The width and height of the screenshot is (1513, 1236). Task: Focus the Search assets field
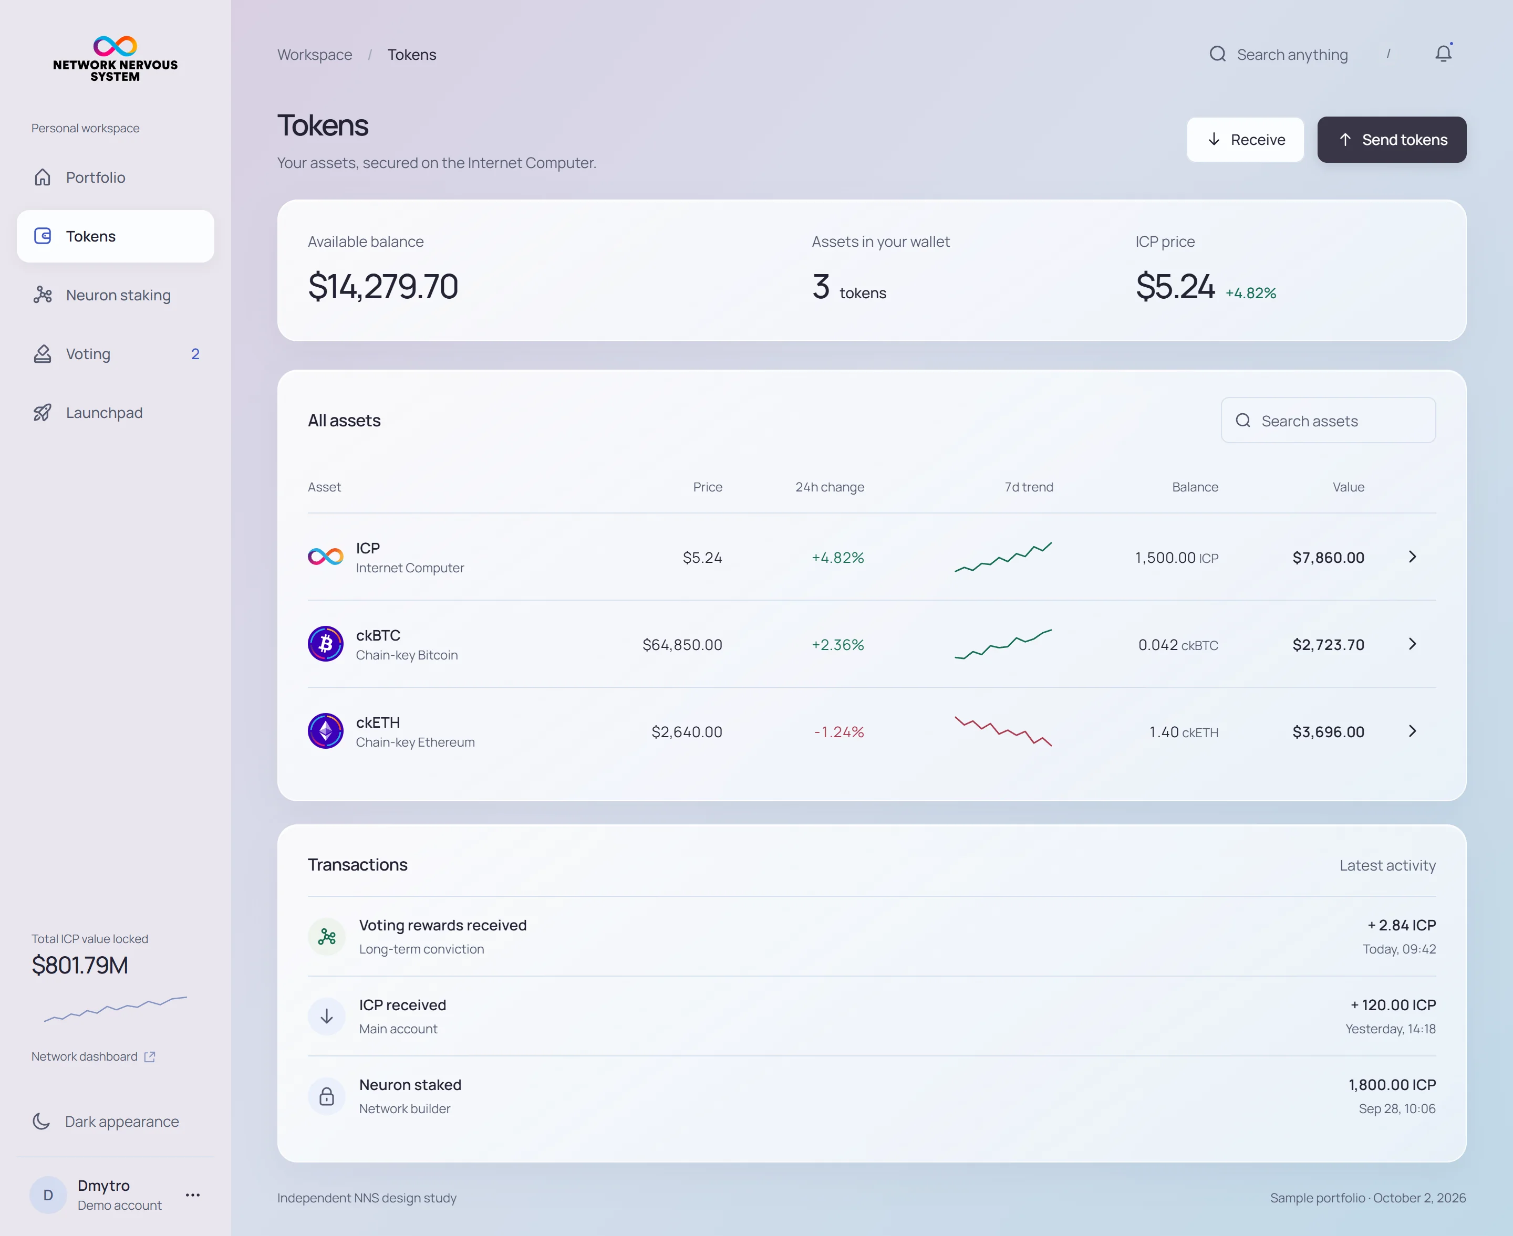1329,420
